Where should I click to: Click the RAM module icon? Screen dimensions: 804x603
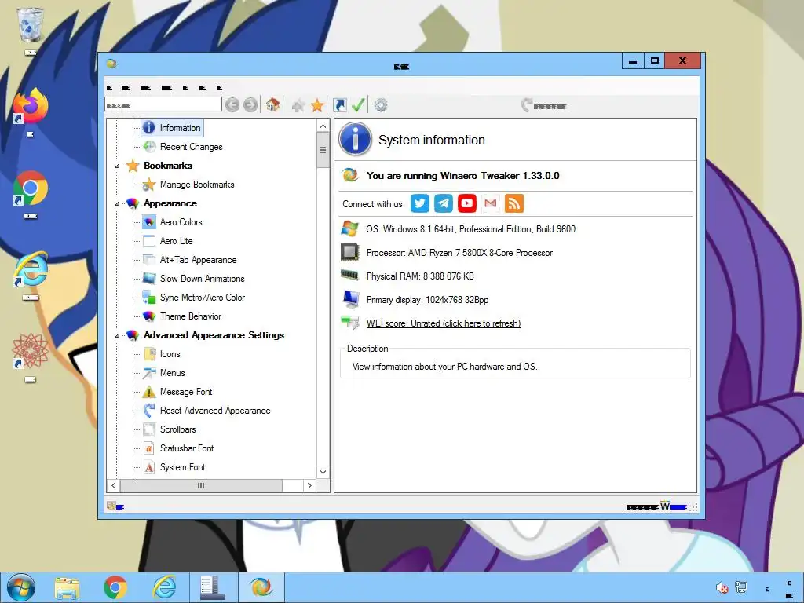pyautogui.click(x=349, y=276)
